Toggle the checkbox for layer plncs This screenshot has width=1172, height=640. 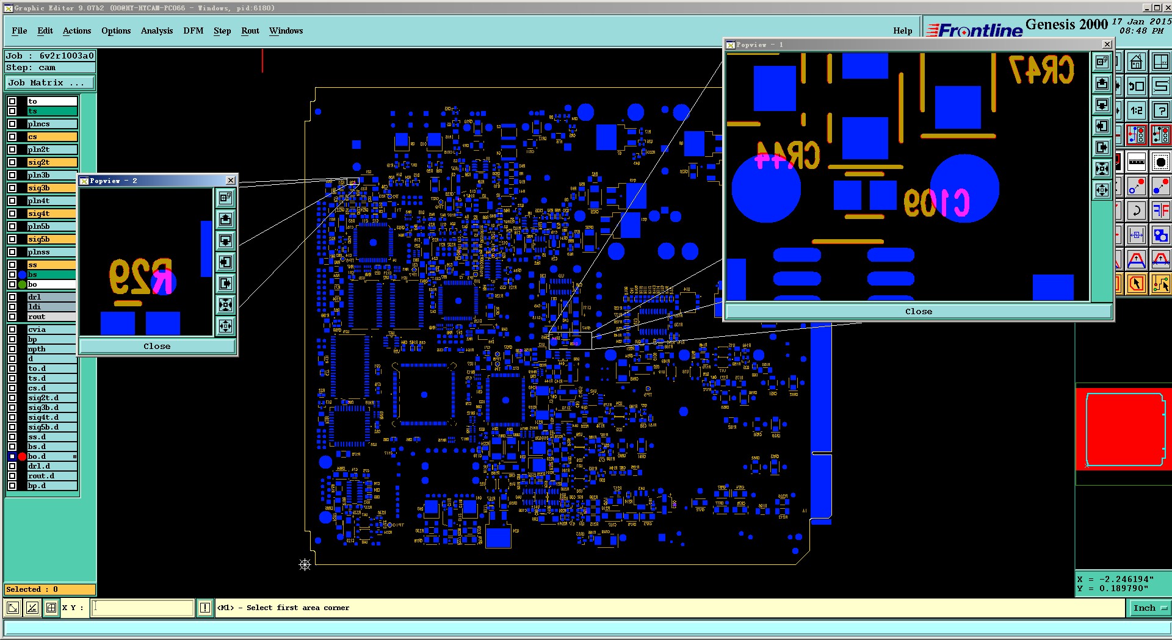pyautogui.click(x=12, y=124)
